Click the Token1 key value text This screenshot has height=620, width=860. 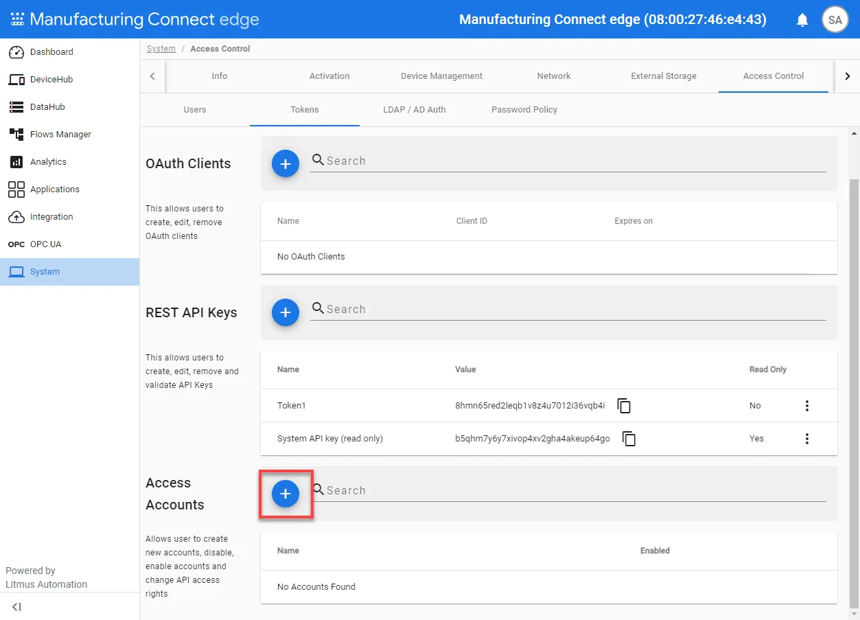530,406
